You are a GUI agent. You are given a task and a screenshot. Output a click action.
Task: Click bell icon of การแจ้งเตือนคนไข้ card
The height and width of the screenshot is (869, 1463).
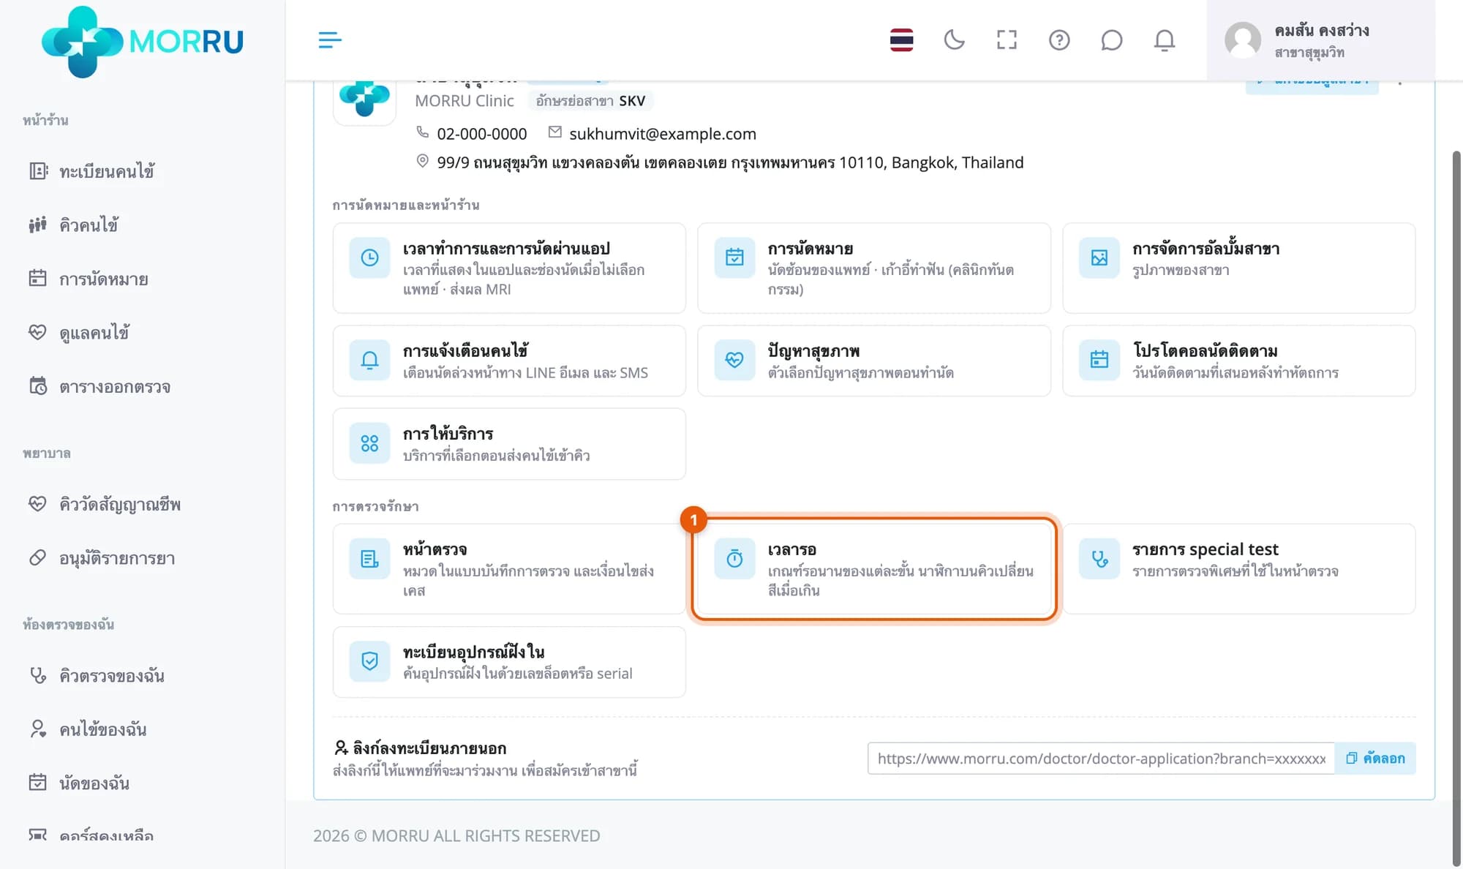(x=369, y=360)
